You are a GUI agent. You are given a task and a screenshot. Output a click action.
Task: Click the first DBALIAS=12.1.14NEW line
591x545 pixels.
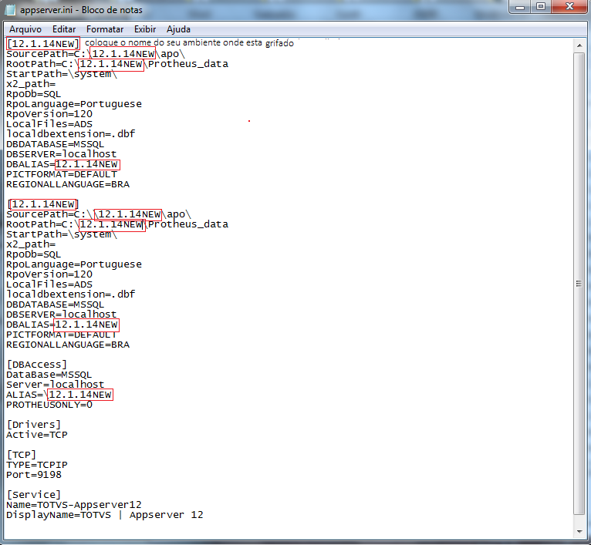pos(62,164)
